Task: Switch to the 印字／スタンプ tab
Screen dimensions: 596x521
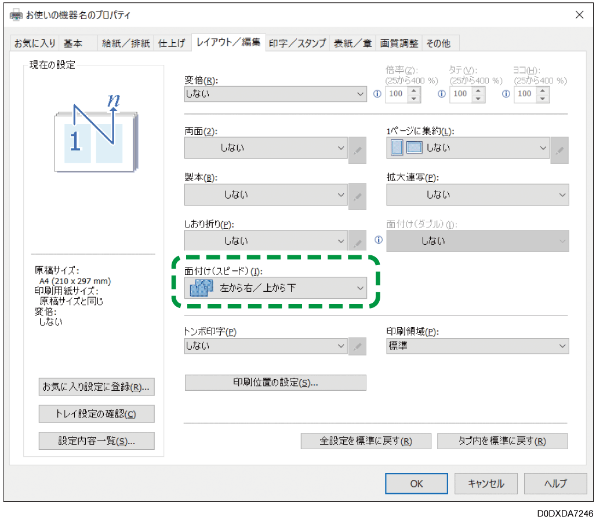Action: pyautogui.click(x=297, y=42)
